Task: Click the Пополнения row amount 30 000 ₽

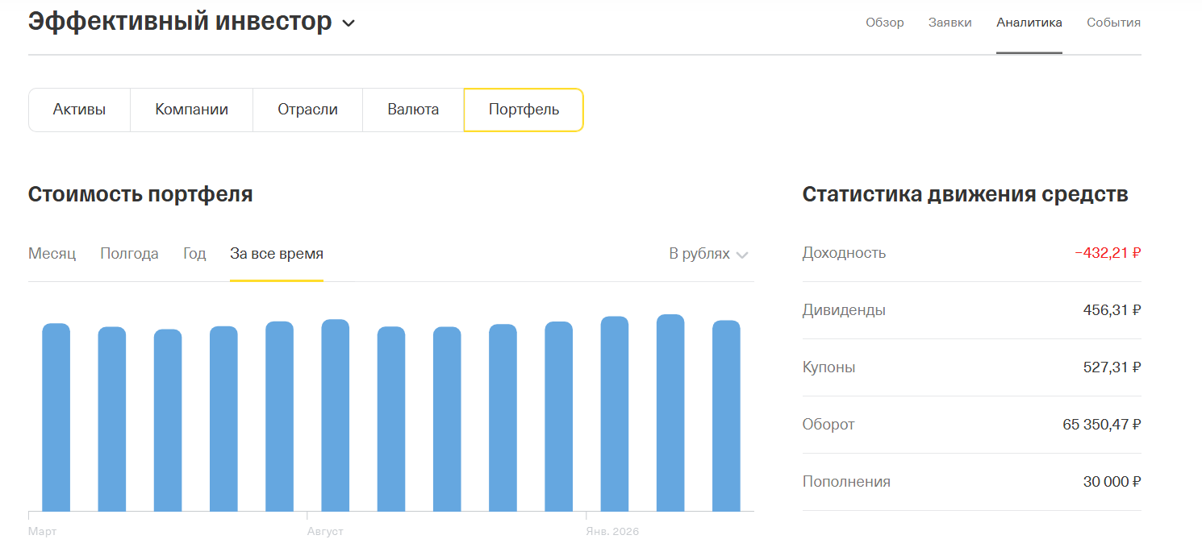Action: (1112, 482)
